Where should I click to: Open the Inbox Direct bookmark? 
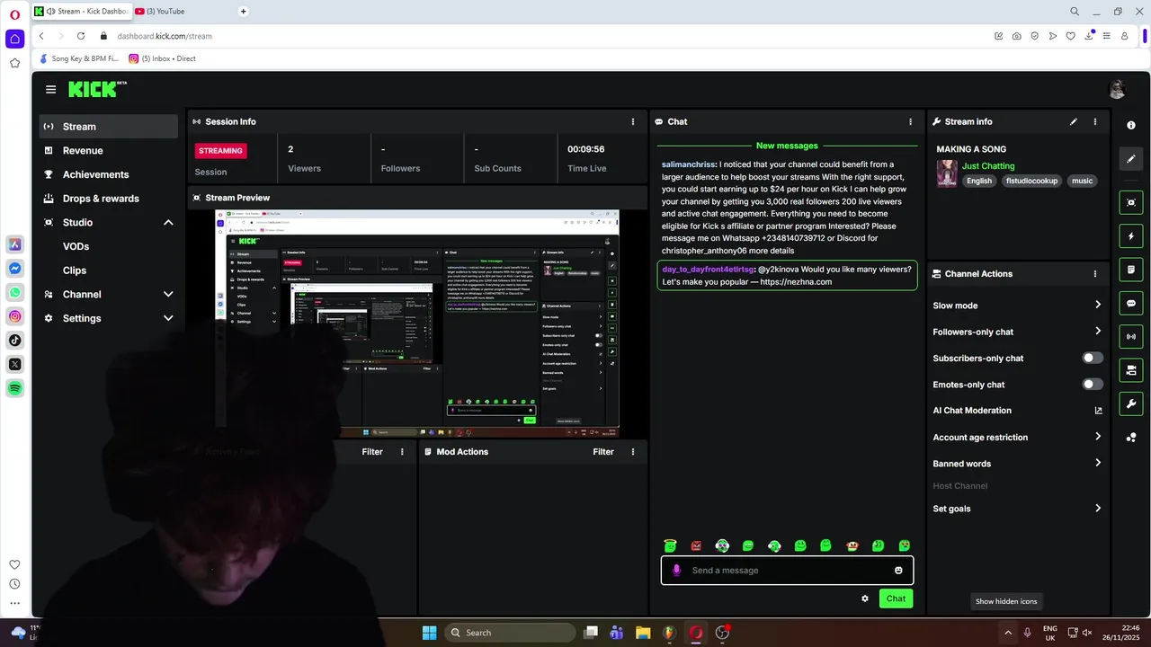pos(162,58)
